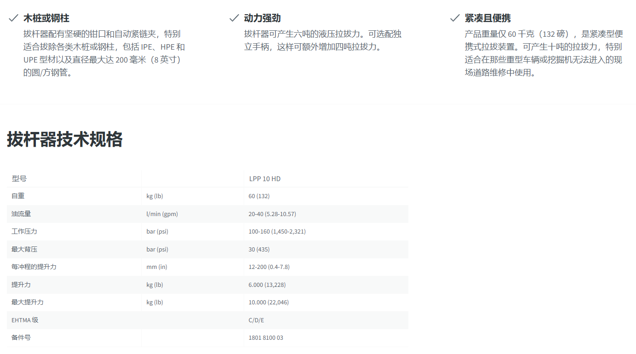Screen dimensions: 636x354
Task: Click the checkmark icon beside 动力强劲
Action: pos(234,18)
